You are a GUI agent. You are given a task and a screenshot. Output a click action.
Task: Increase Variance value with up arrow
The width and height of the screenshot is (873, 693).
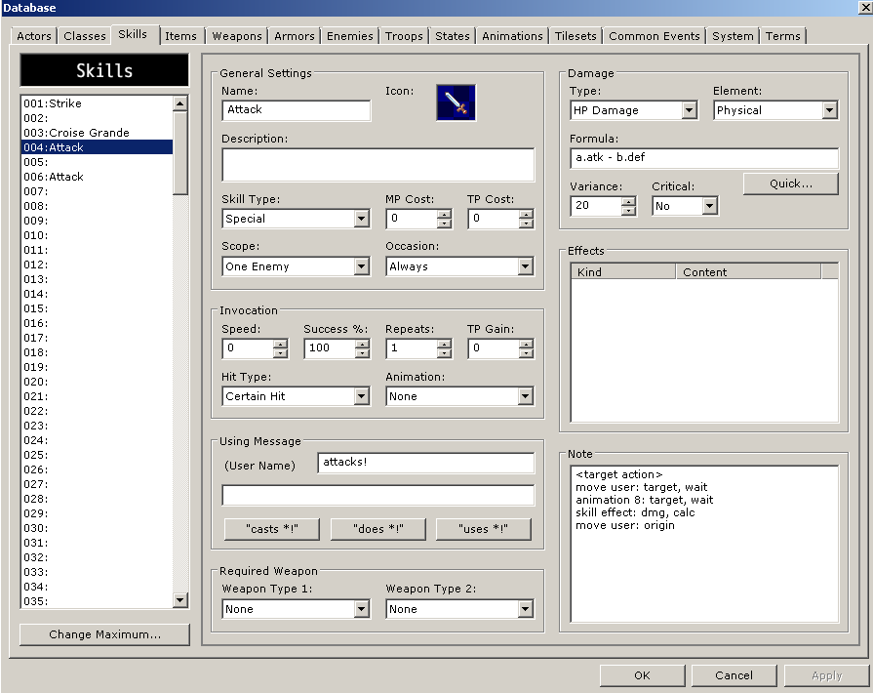click(628, 201)
